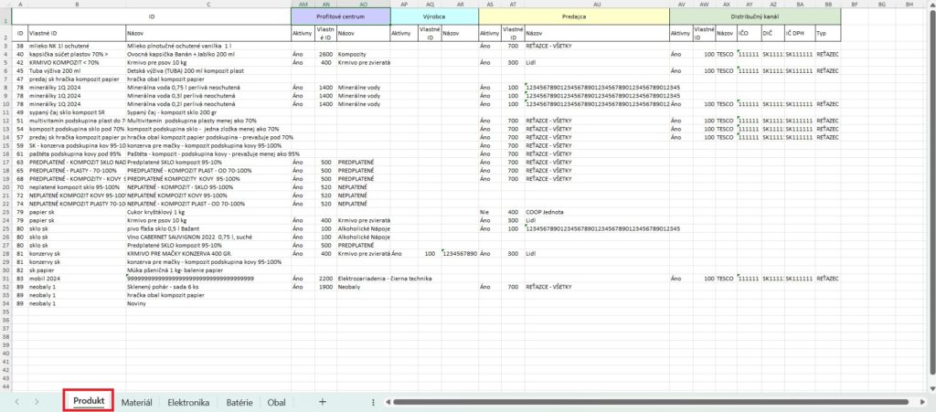The height and width of the screenshot is (412, 936).
Task: Click the previous sheet navigation arrow
Action: pos(16,401)
